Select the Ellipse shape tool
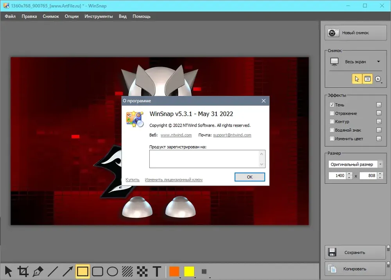This screenshot has width=391, height=280. coord(113,271)
